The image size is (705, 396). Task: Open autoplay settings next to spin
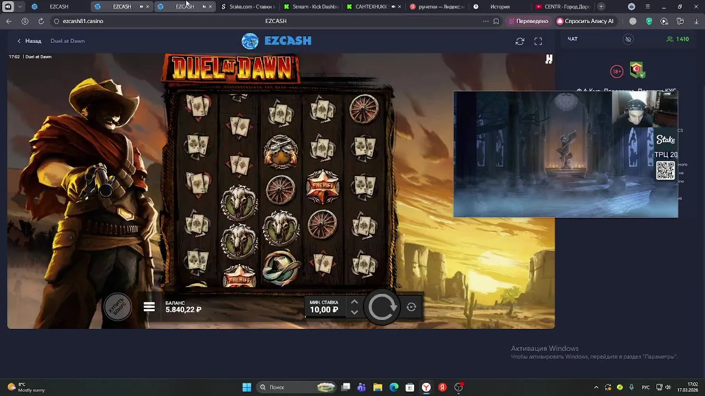(x=411, y=307)
